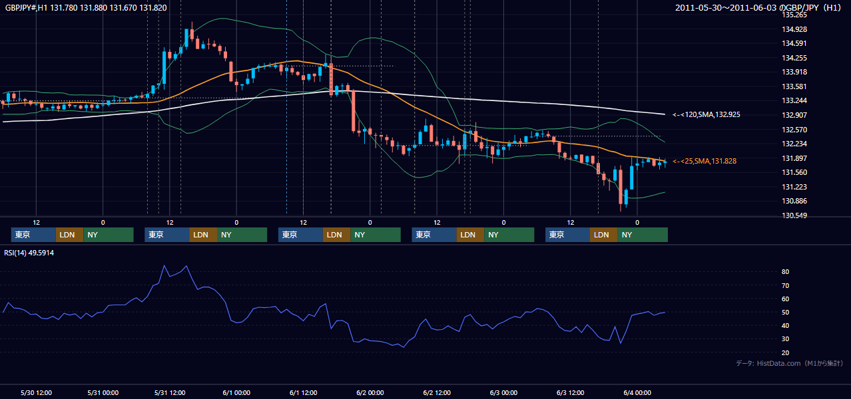Click price axis label 130.886
The image size is (851, 399).
click(x=794, y=201)
